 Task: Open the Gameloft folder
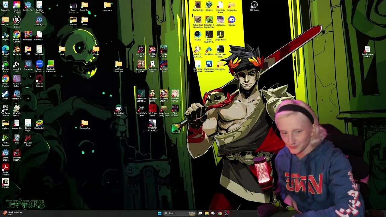(x=73, y=21)
